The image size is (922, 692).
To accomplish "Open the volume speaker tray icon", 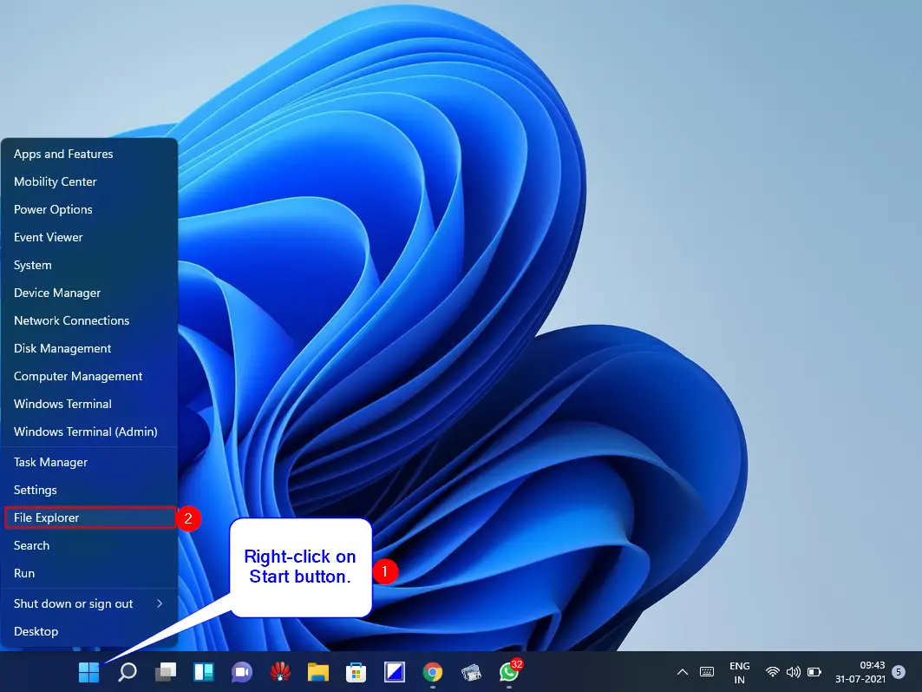I will pos(794,671).
